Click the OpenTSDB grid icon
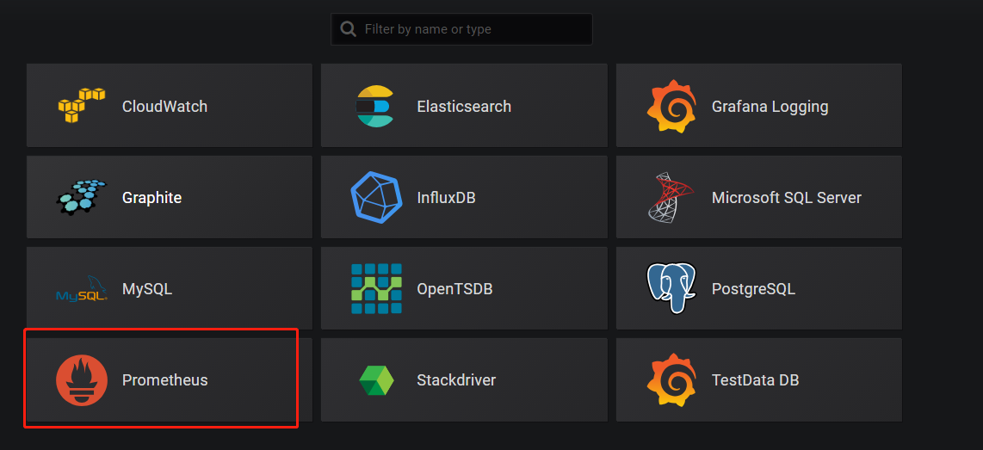This screenshot has height=450, width=983. 376,289
